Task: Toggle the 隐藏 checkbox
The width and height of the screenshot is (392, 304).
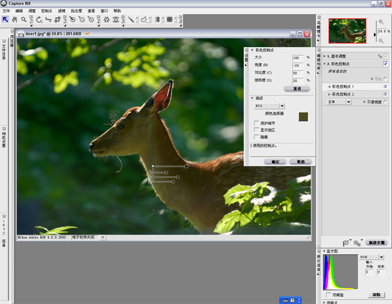Action: [256, 137]
